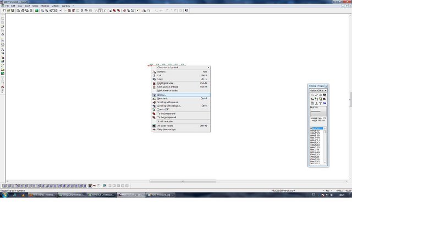Click the Undo arrow icon
The height and width of the screenshot is (247, 440).
[61, 10]
